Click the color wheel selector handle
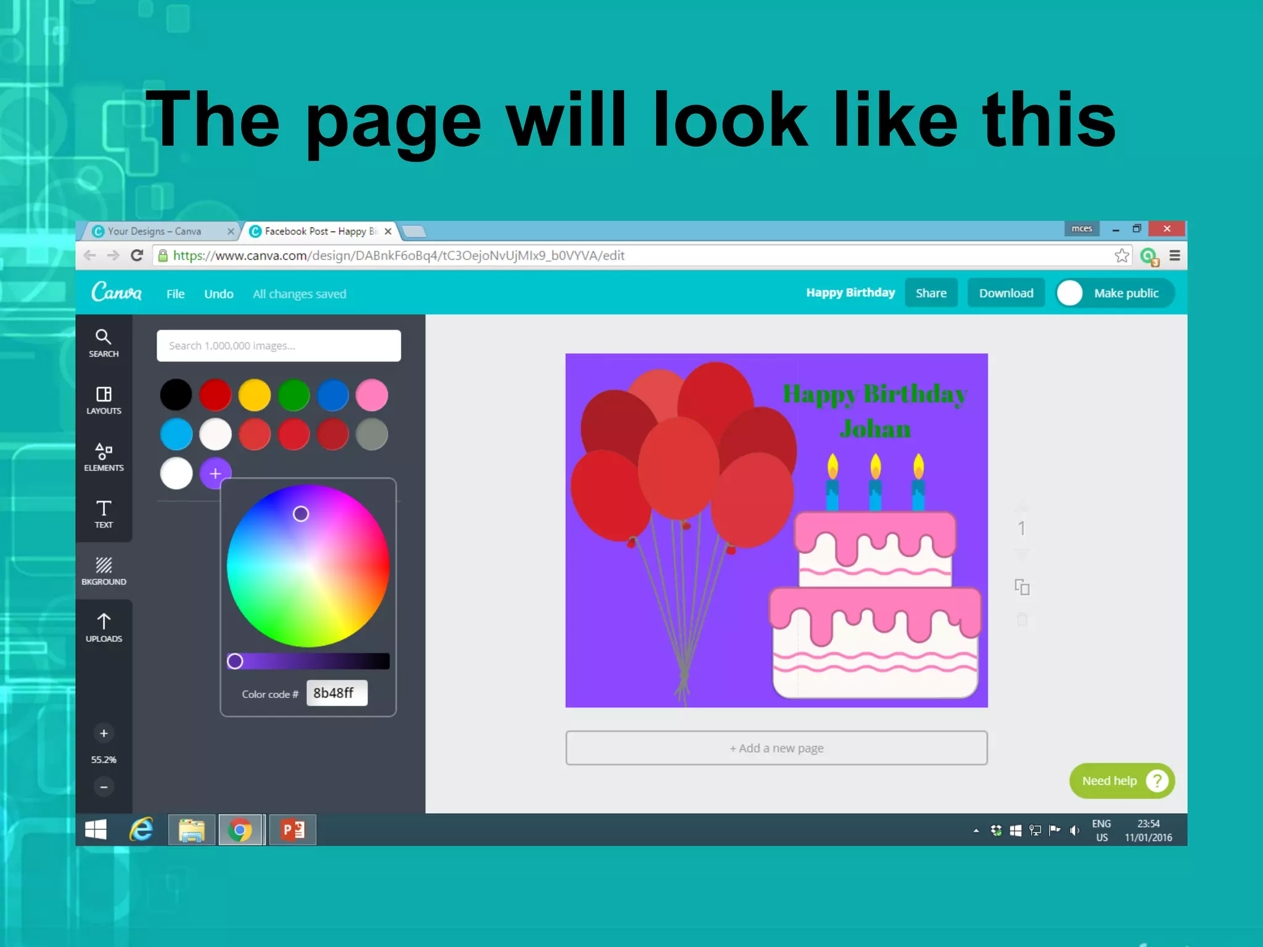Image resolution: width=1263 pixels, height=947 pixels. pos(300,514)
